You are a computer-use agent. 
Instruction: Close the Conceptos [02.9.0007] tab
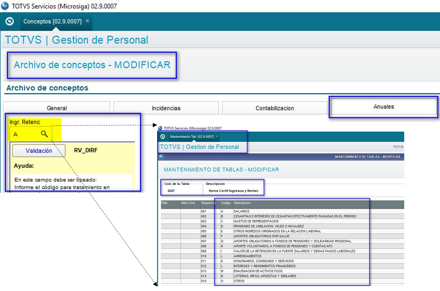pos(87,21)
